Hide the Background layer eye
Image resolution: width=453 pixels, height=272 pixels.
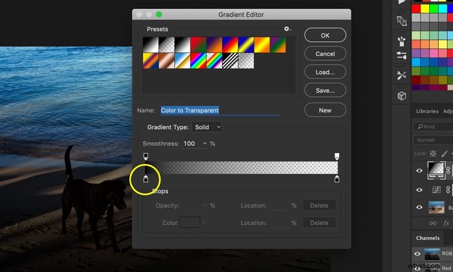(x=419, y=207)
